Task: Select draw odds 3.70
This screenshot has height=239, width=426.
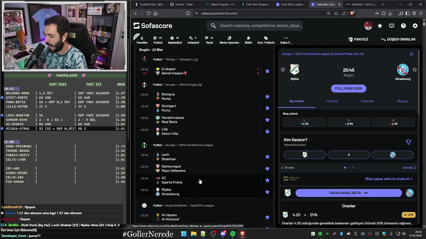Action: coord(349,122)
